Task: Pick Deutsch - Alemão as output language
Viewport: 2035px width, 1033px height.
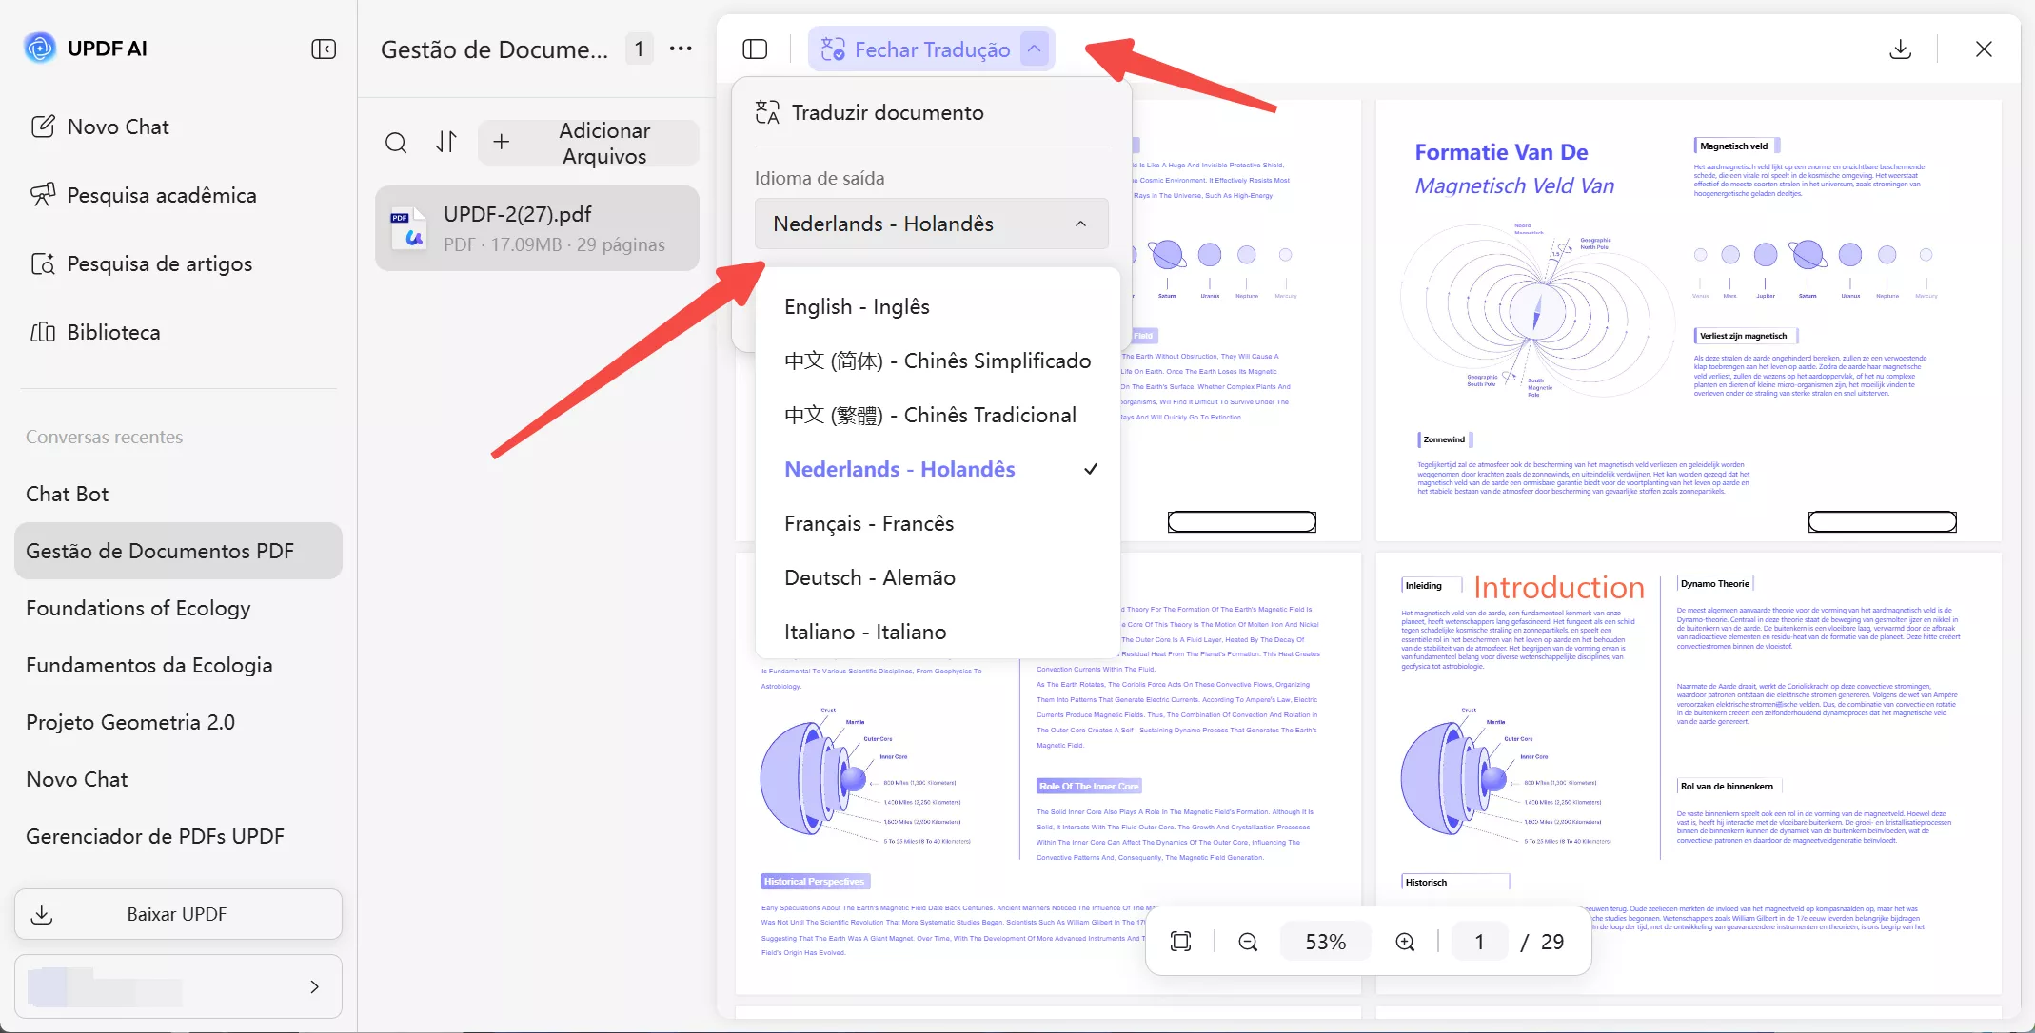Action: tap(869, 577)
